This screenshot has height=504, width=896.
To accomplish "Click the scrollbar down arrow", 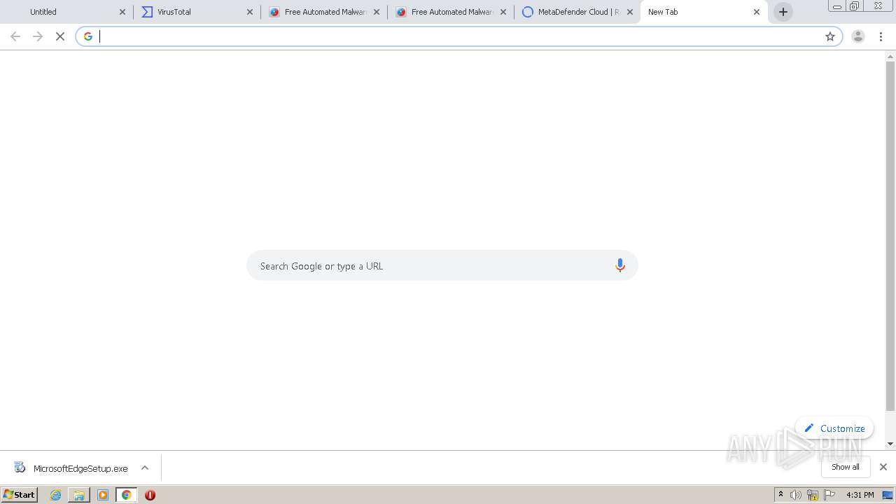I will (890, 444).
